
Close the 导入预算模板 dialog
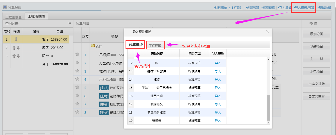tap(268, 32)
